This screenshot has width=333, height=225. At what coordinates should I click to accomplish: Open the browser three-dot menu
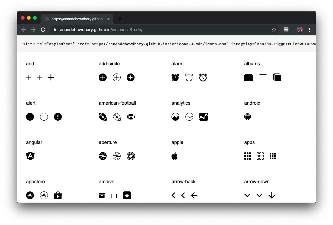pos(309,30)
